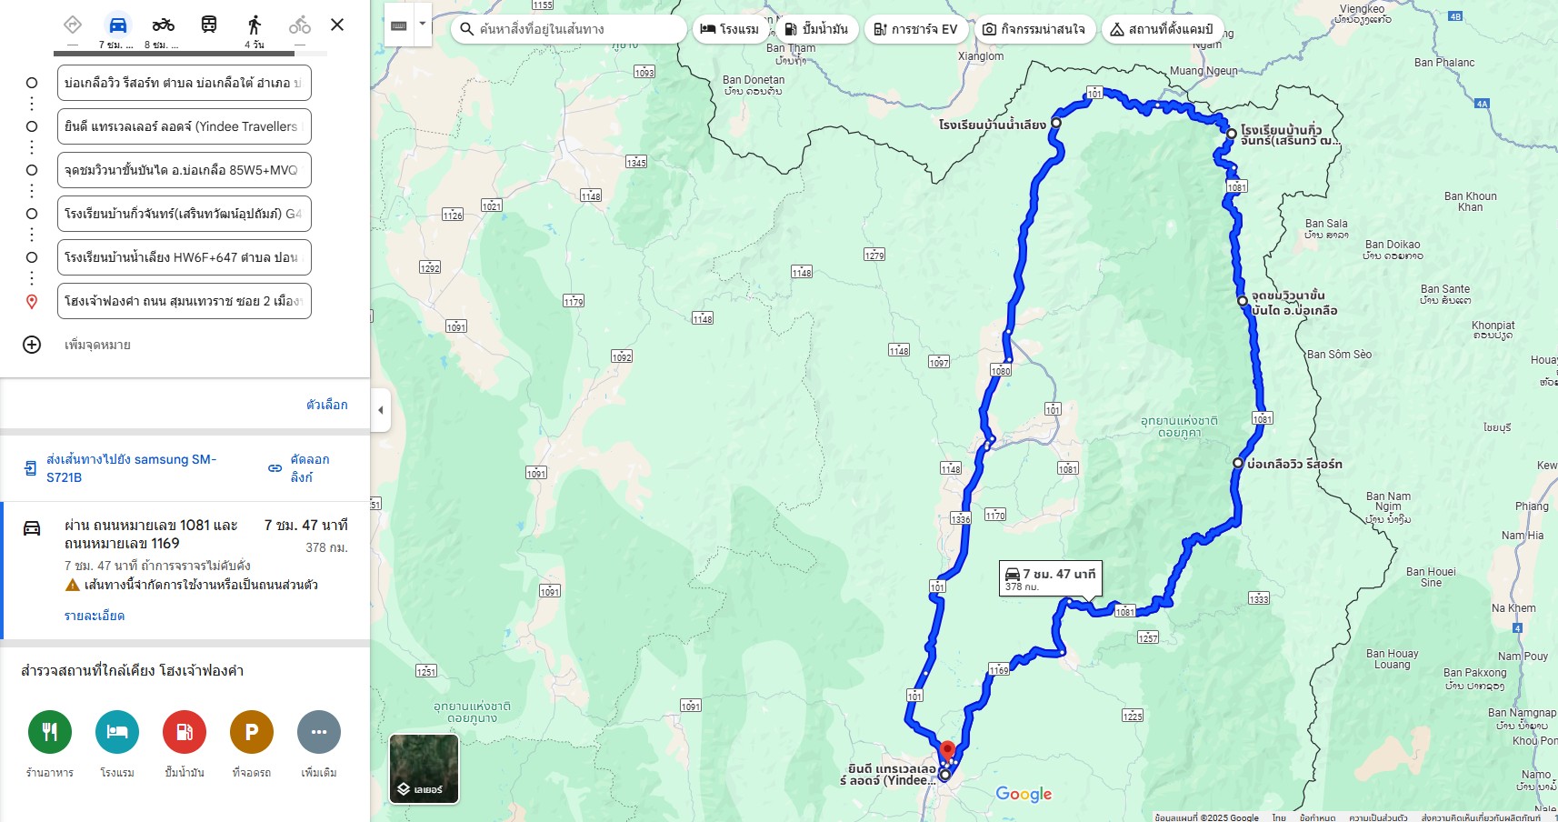The height and width of the screenshot is (822, 1558).
Task: Close the directions panel
Action: pyautogui.click(x=337, y=25)
